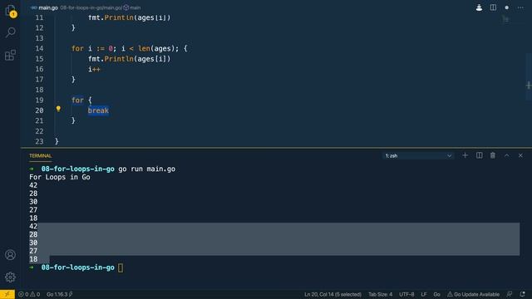532x299 pixels.
Task: Open the Extensions view in activity bar
Action: pos(10,55)
